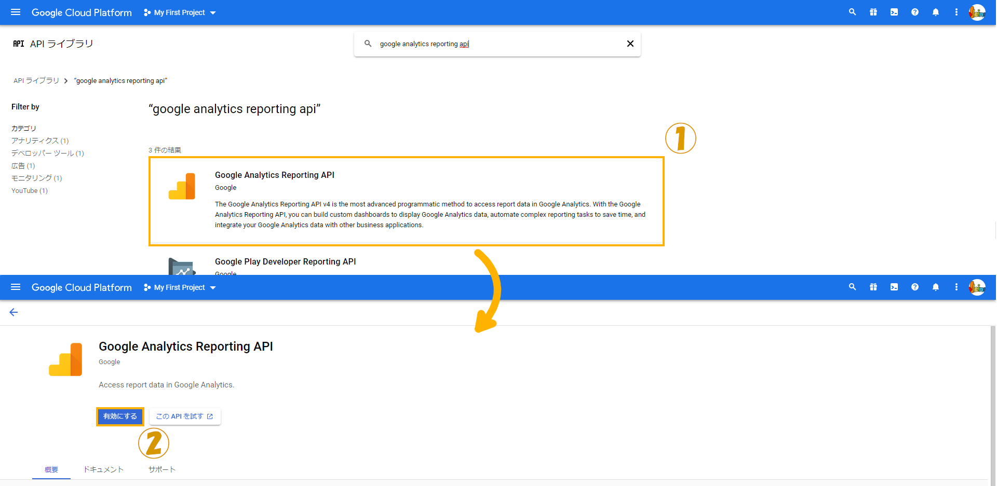Screen dimensions: 997x486
Task: Open the three-dot overflow menu
Action: (x=956, y=12)
